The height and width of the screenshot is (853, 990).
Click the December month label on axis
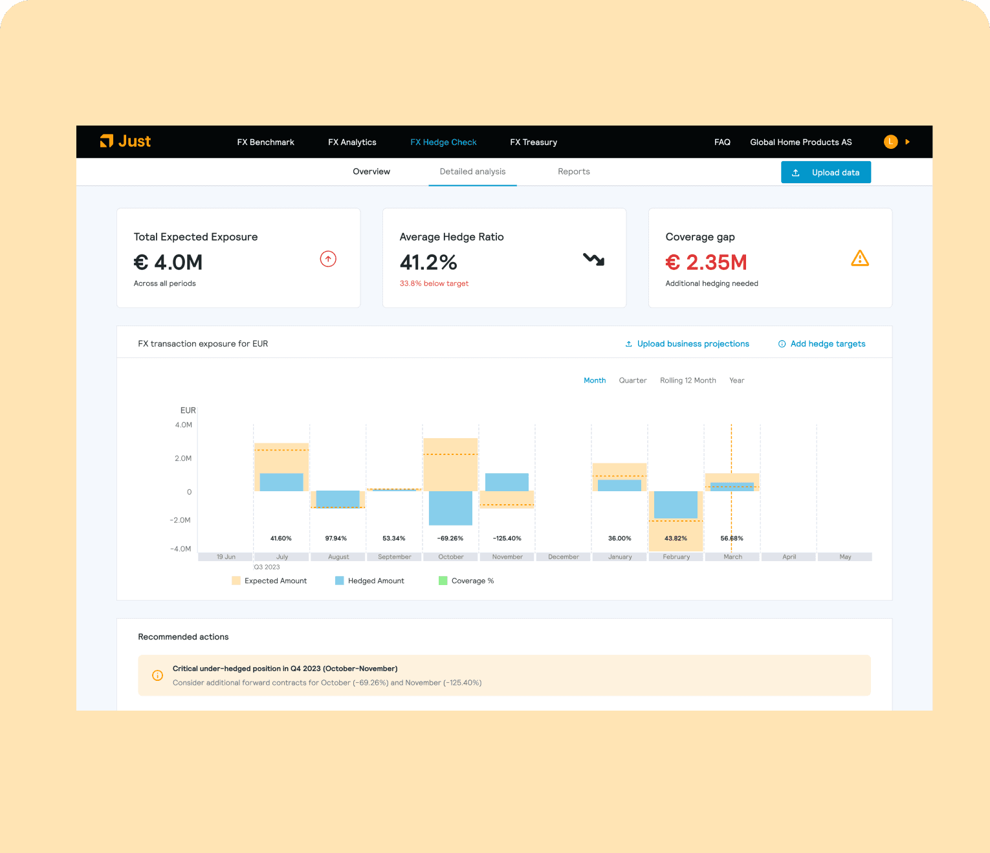click(564, 557)
